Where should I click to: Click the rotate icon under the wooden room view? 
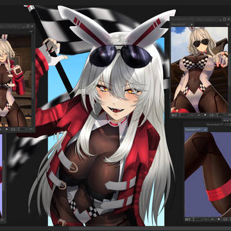pyautogui.click(x=31, y=130)
